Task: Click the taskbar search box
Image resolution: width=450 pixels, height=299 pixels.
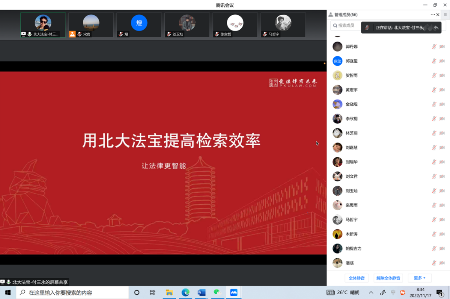Action: click(x=72, y=292)
